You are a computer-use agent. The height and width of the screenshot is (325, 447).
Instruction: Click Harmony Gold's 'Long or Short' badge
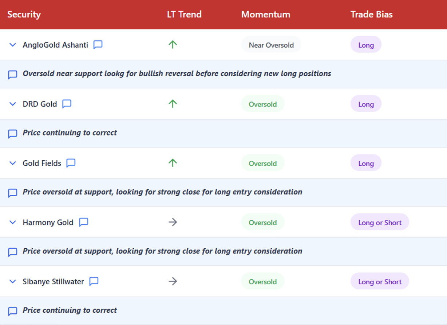380,222
